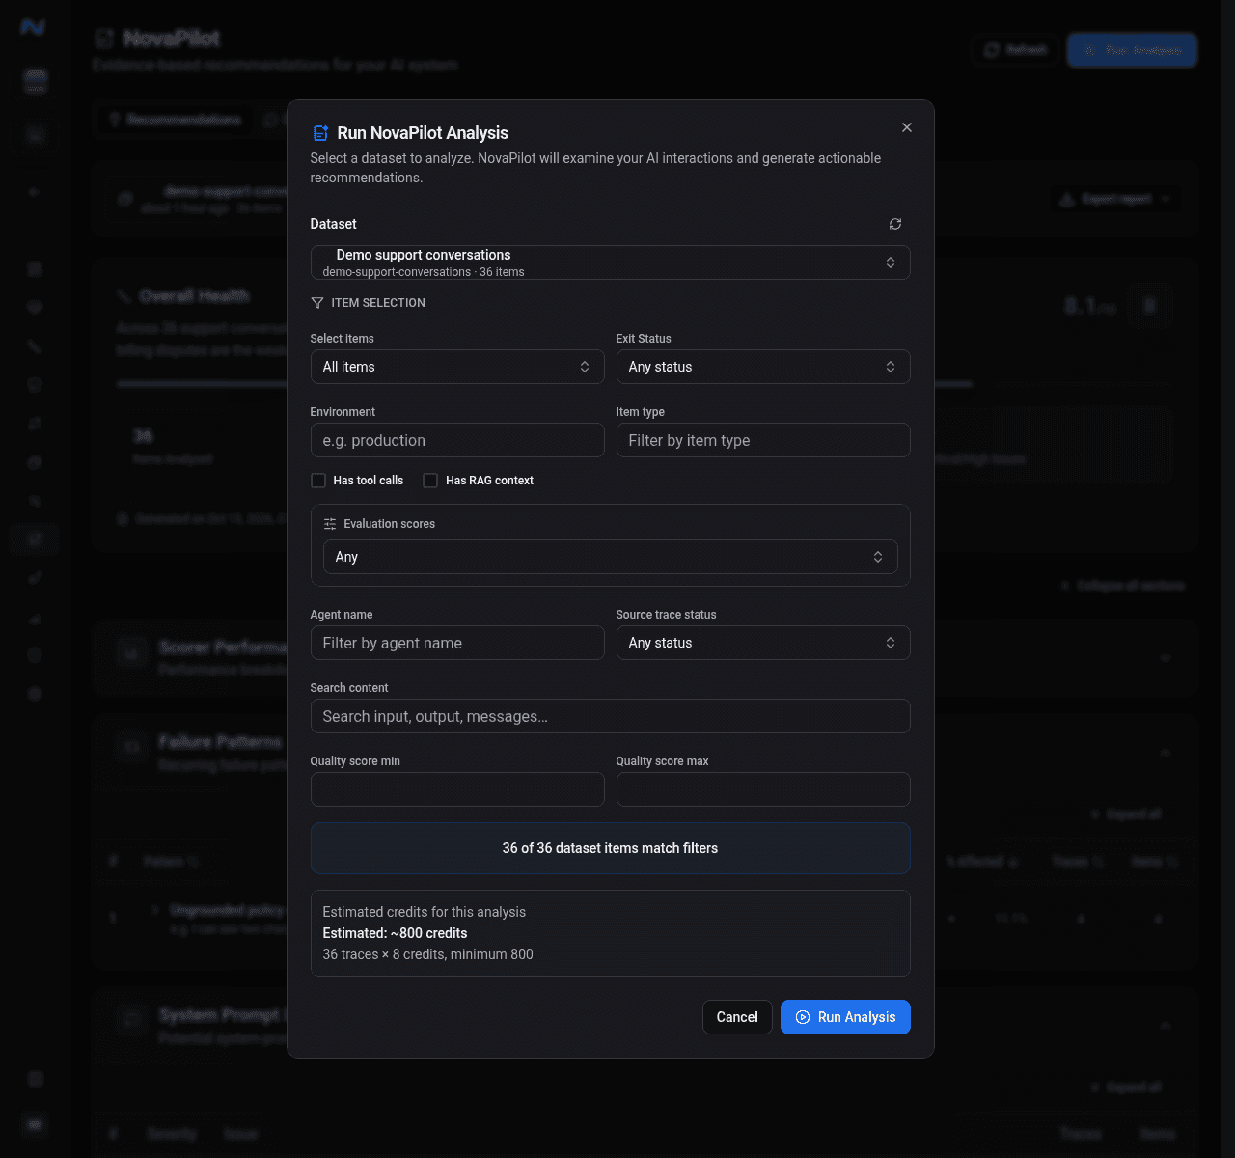Click the Run Analysis button
This screenshot has height=1158, width=1235.
845,1017
